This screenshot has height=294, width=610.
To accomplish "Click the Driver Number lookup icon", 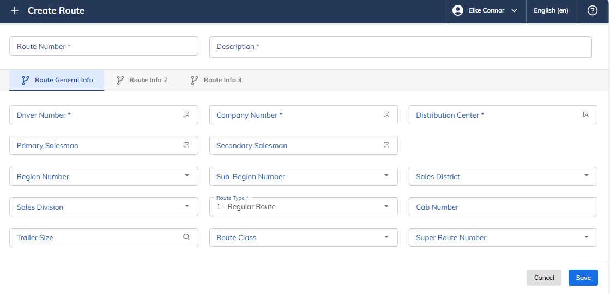I will click(x=186, y=114).
